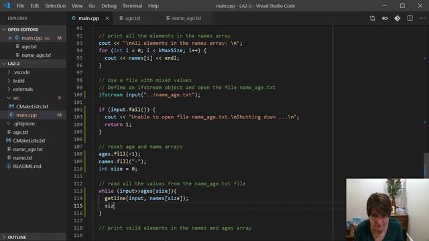Open root CMakeLists.txt below age.txt
The image size is (429, 241).
[33, 141]
